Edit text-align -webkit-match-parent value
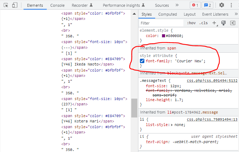 click(195, 142)
